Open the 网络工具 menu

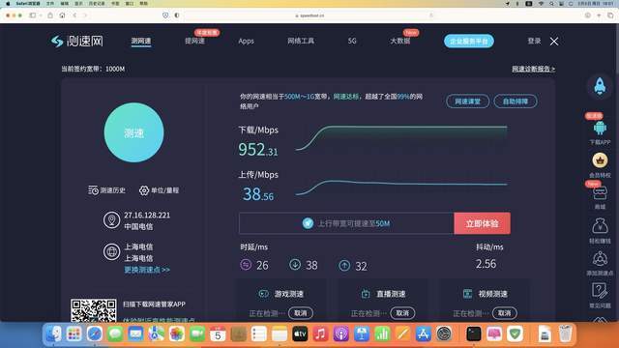(x=301, y=41)
